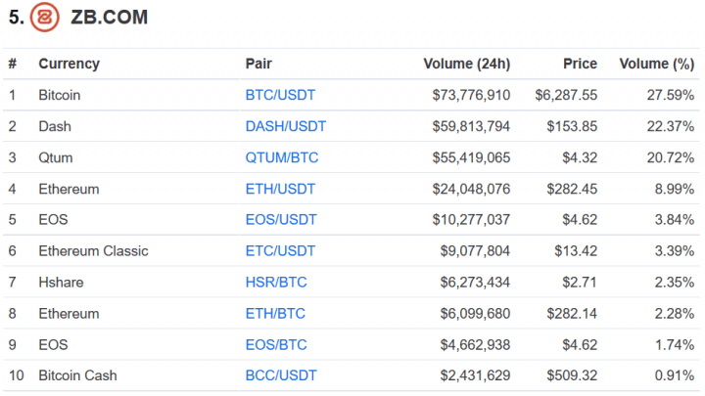Open the DASH/USDT pair link

tap(286, 126)
